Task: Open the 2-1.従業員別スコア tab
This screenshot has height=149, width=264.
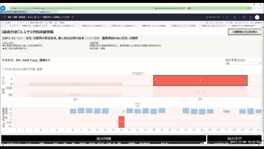Action: (94, 26)
